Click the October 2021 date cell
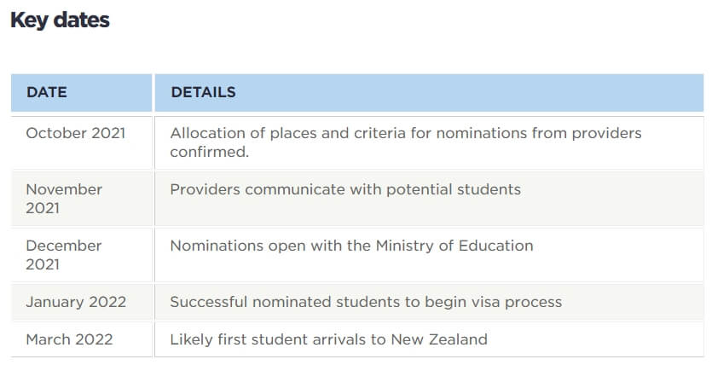This screenshot has height=365, width=712. pos(81,142)
